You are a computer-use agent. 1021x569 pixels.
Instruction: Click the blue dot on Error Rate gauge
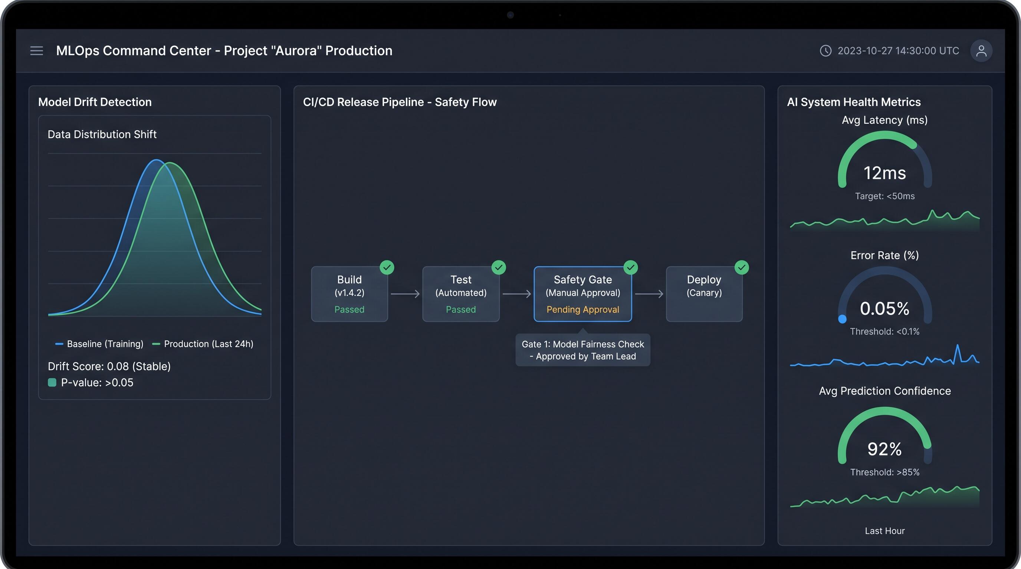(842, 319)
